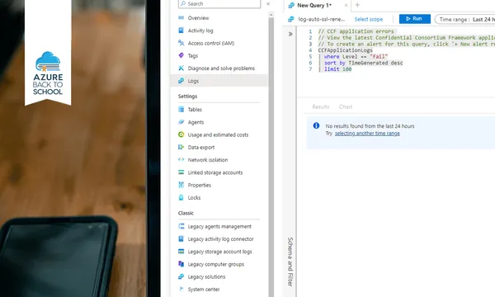Image resolution: width=495 pixels, height=297 pixels.
Task: Click the Linked storage accounts icon
Action: (x=181, y=172)
